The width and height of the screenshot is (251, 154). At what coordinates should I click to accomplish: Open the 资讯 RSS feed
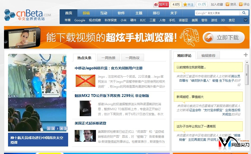click(231, 5)
